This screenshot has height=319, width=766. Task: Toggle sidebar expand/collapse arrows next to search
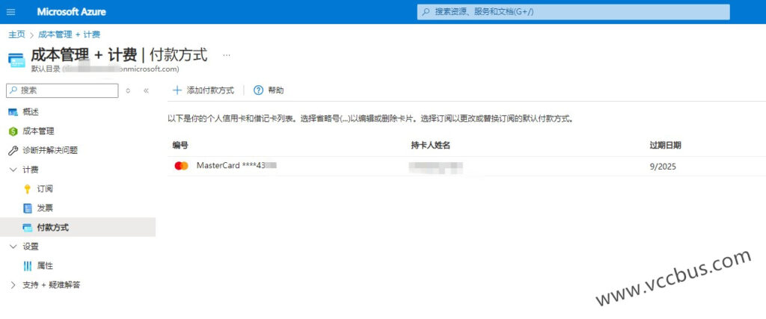pyautogui.click(x=129, y=90)
